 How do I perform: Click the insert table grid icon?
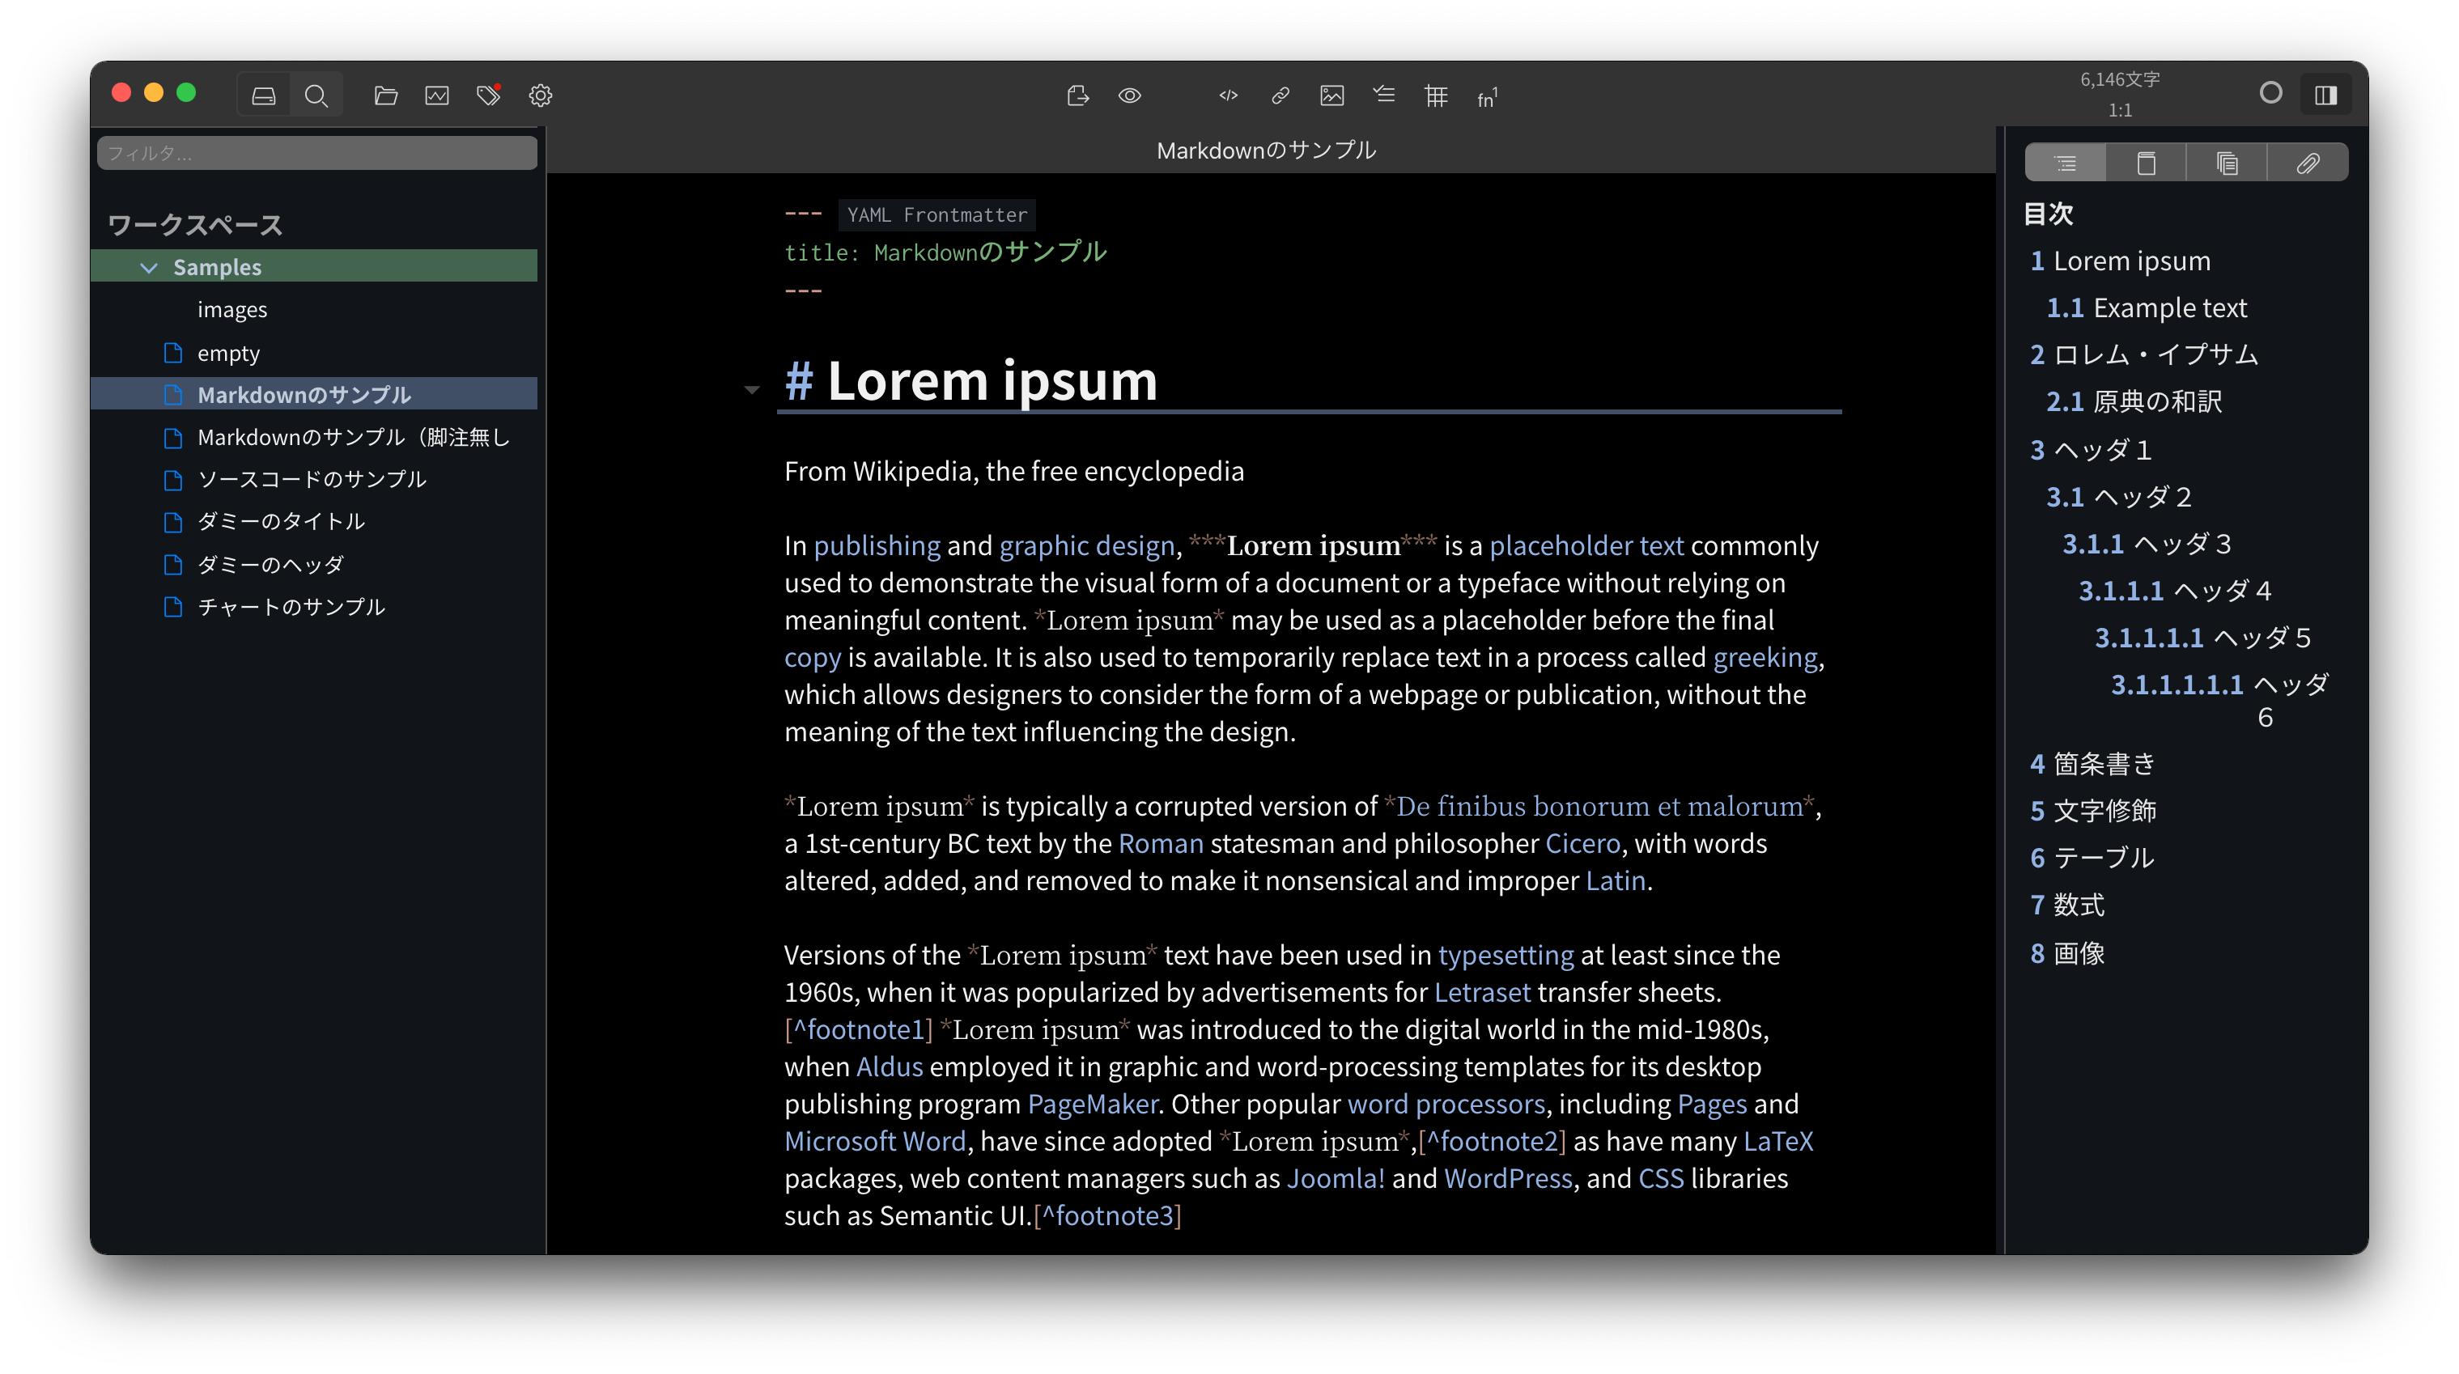click(x=1436, y=95)
